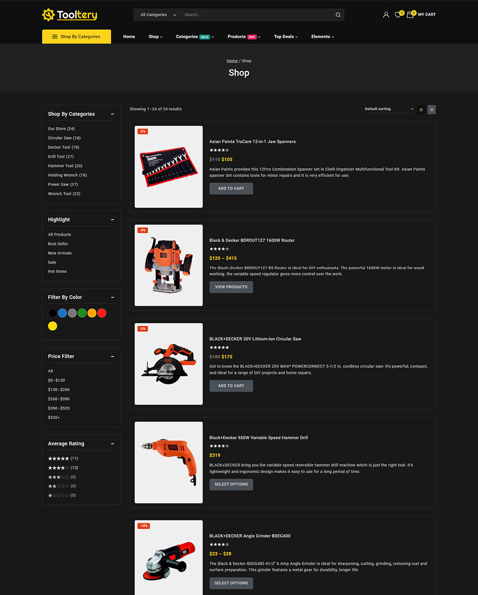The height and width of the screenshot is (595, 478).
Task: Select the blue color filter swatch
Action: point(62,313)
